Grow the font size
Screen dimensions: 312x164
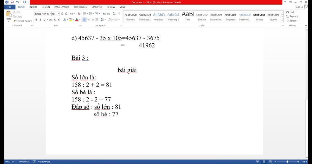pos(62,14)
